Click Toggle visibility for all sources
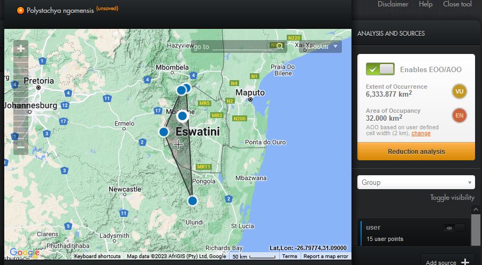482x265 pixels. click(452, 197)
